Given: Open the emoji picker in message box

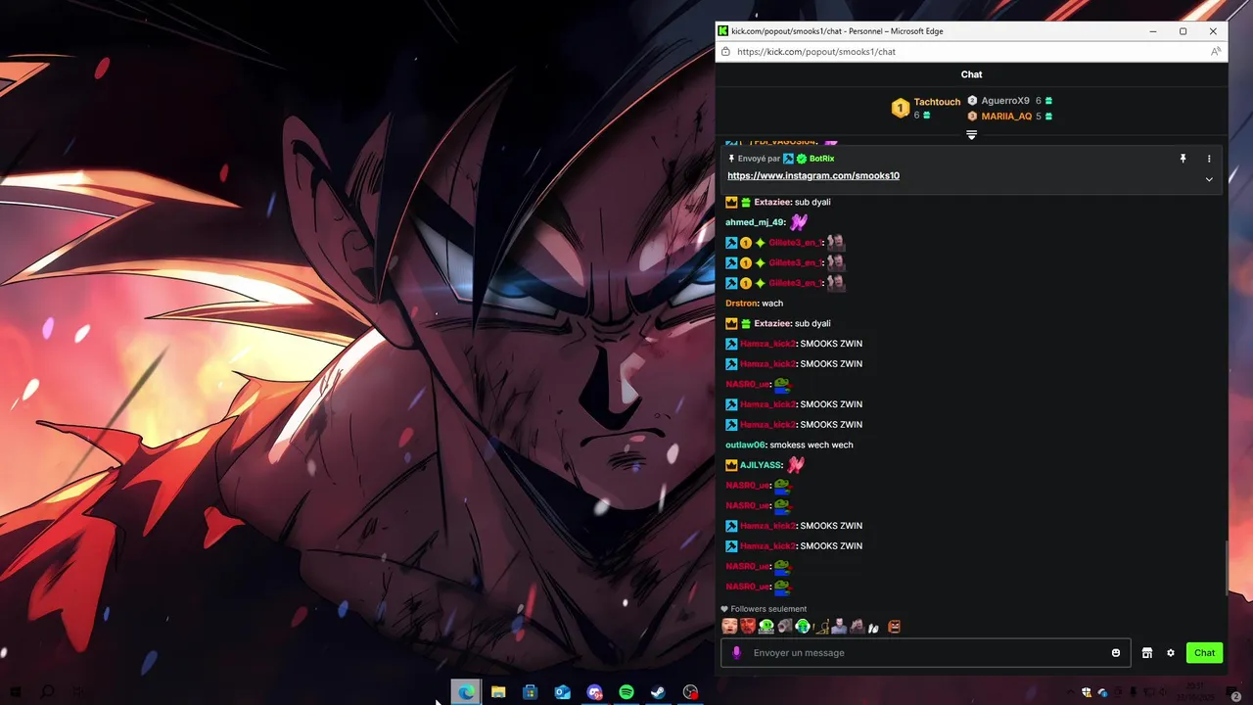Looking at the screenshot, I should 1115,653.
